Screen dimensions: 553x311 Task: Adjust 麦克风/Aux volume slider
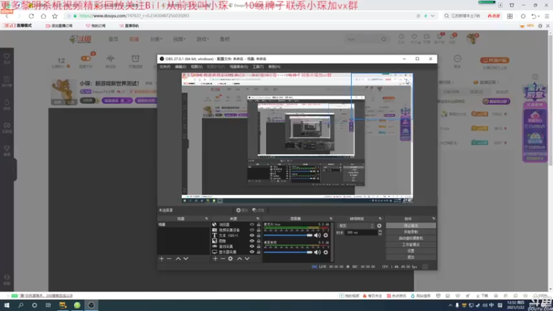pos(288,235)
